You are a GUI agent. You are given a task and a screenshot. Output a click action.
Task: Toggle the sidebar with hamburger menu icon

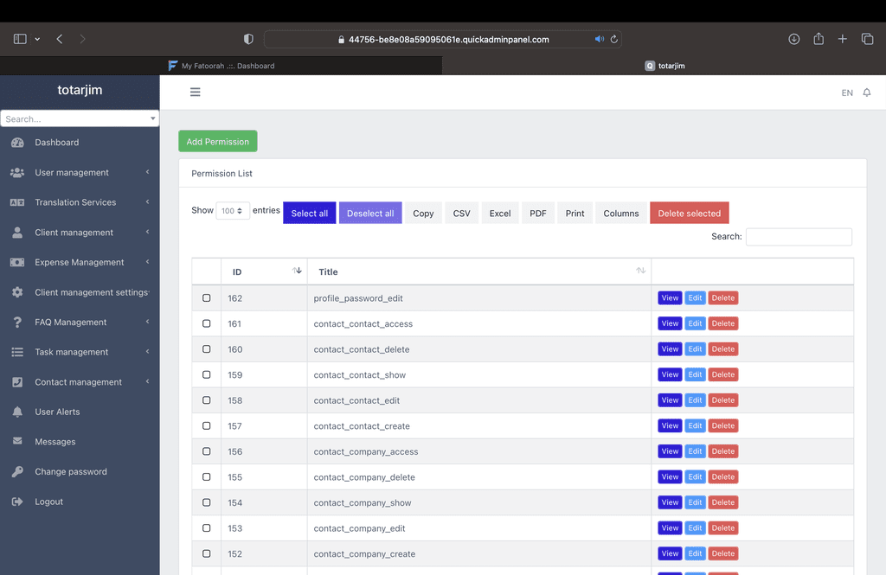195,92
